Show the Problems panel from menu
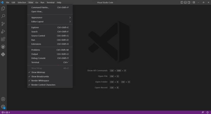 click(50, 50)
